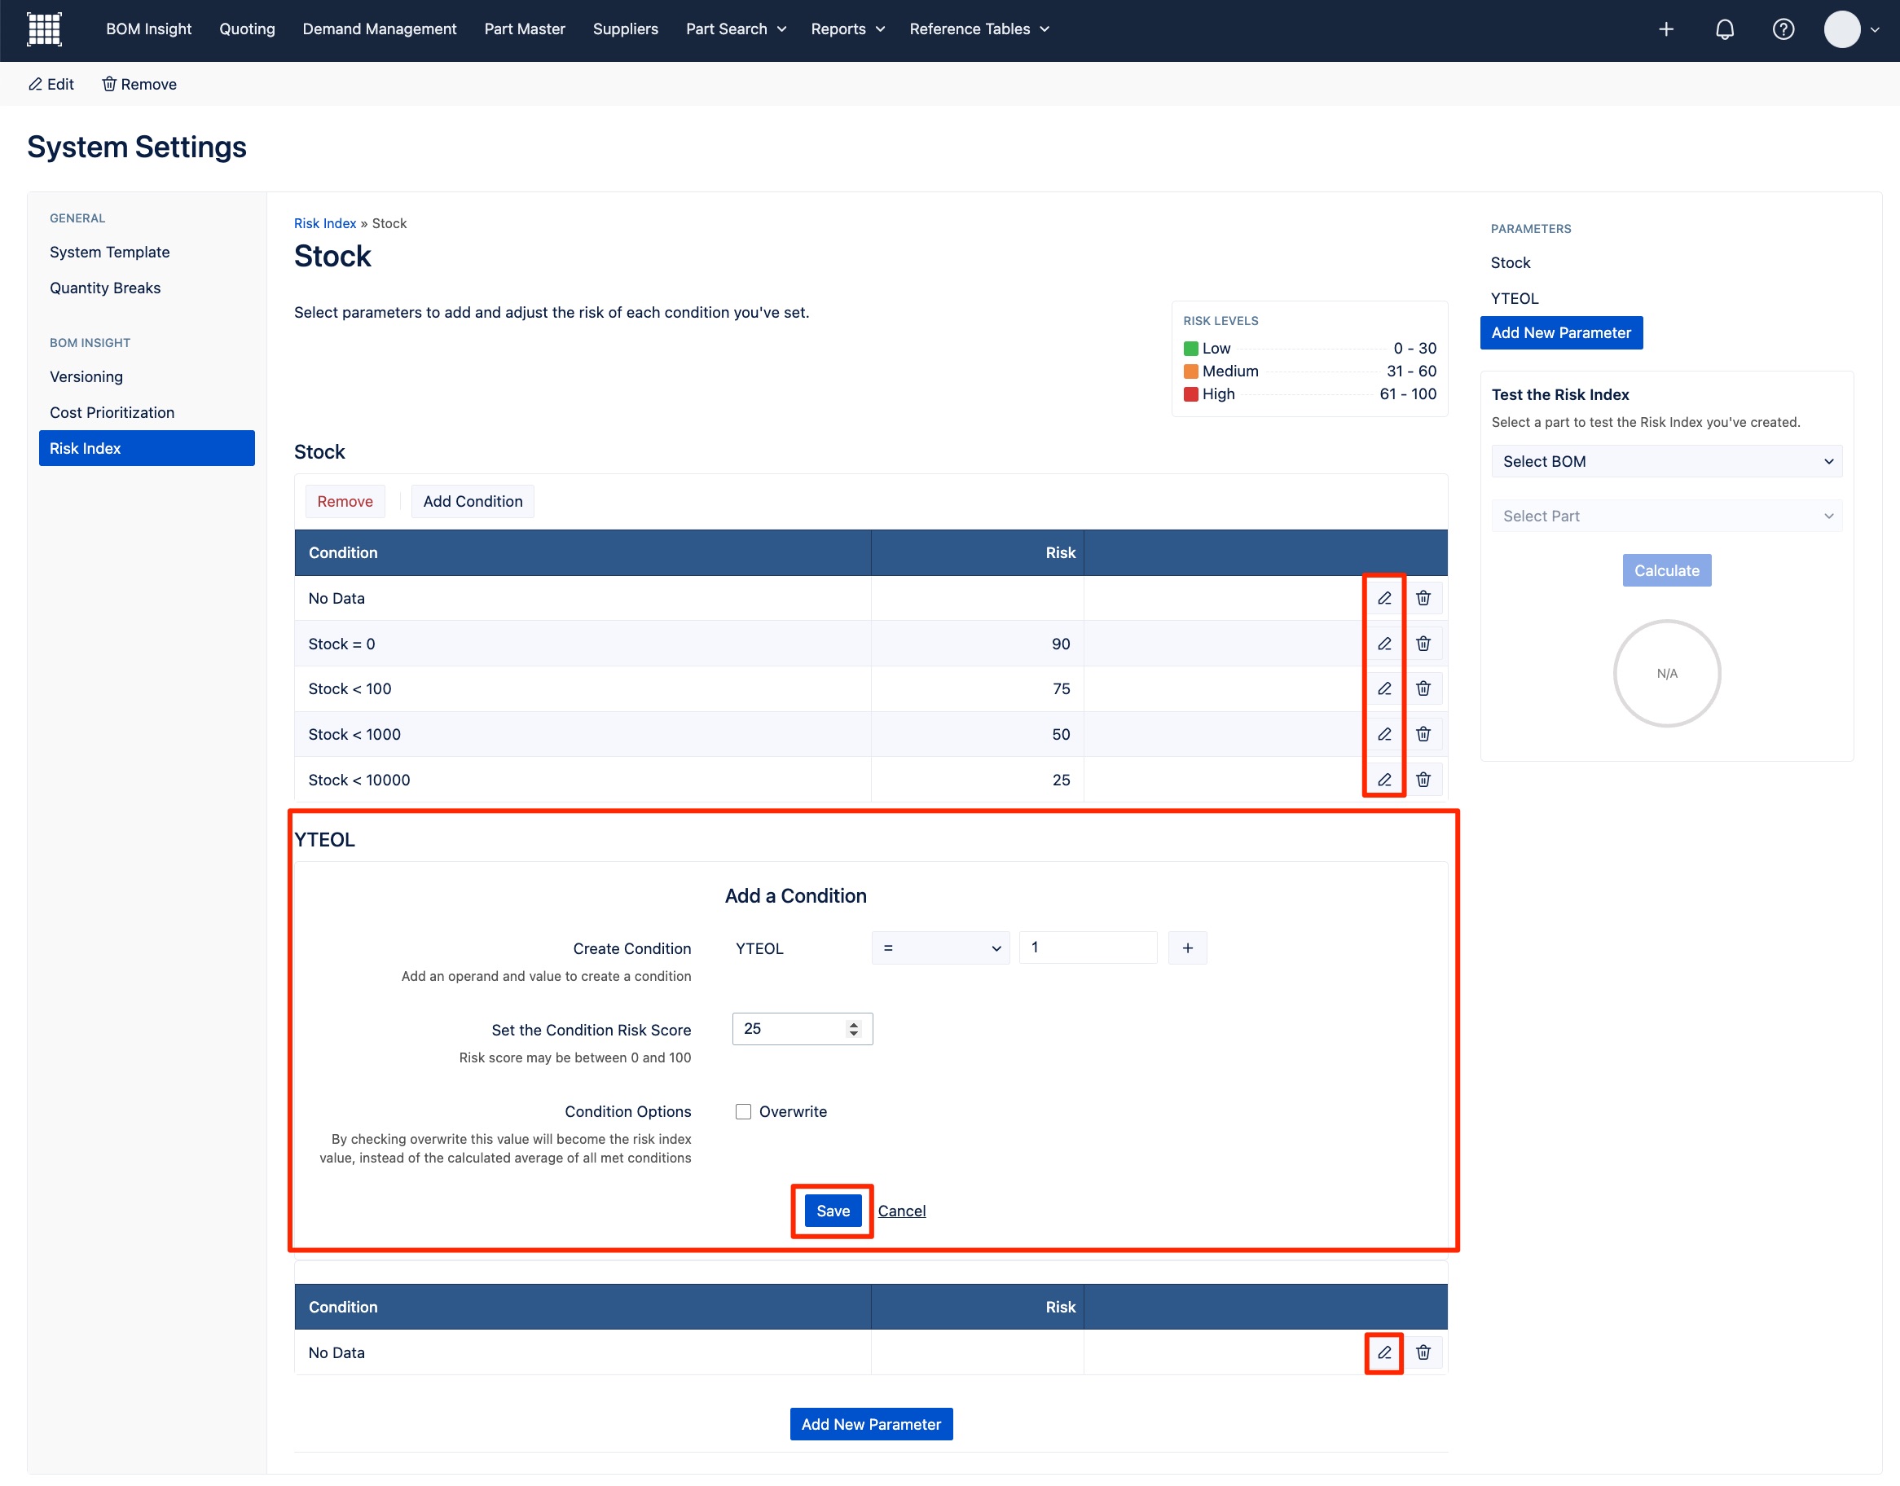Image resolution: width=1900 pixels, height=1486 pixels.
Task: Open the Select Part dropdown
Action: tap(1667, 516)
